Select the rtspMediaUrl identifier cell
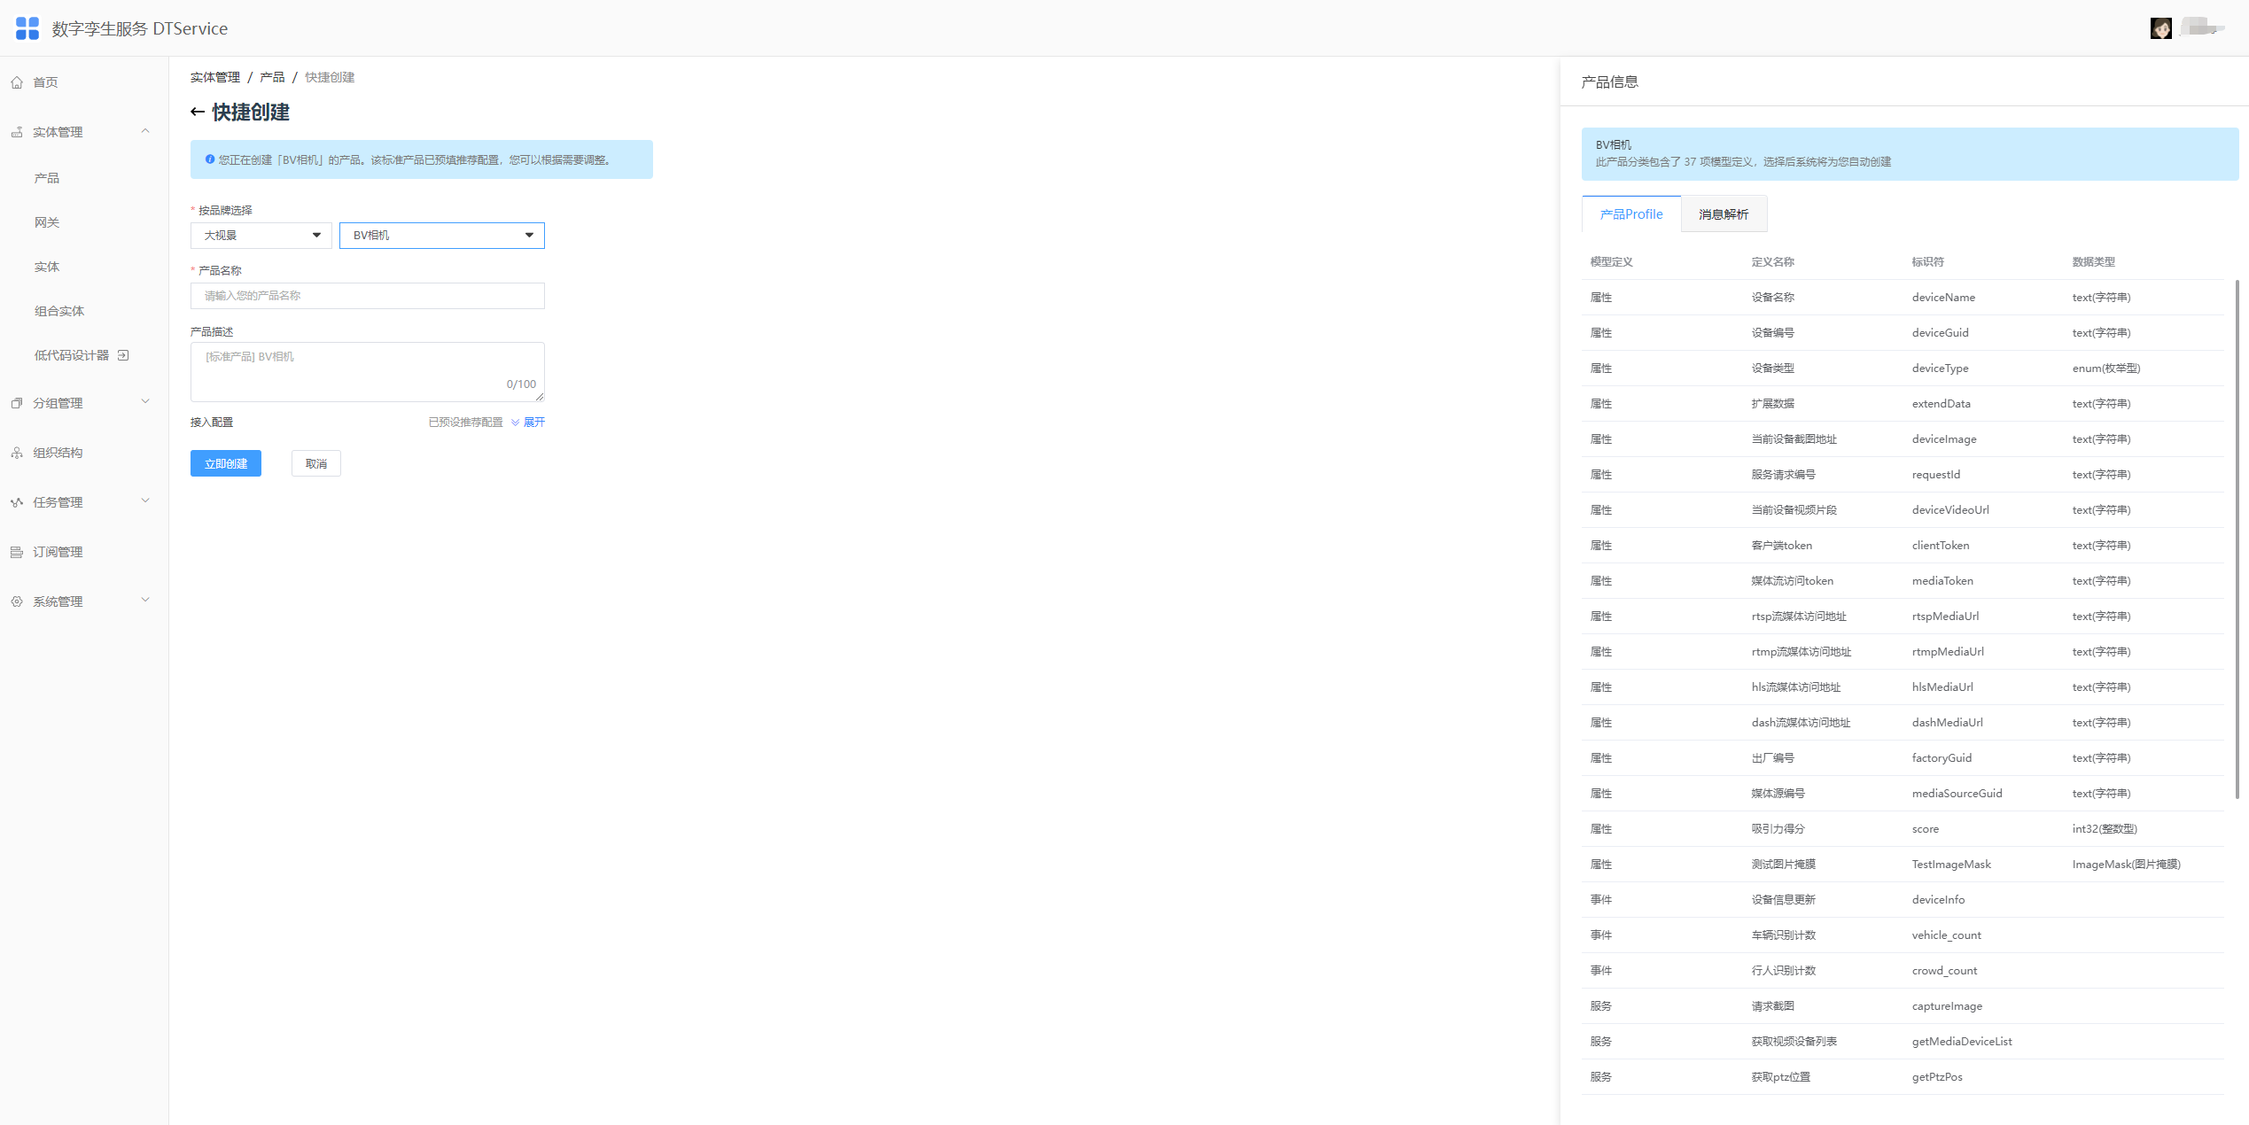Screen dimensions: 2249x1125 [1945, 617]
